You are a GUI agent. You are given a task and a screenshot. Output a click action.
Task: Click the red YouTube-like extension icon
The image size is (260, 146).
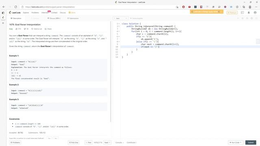tap(189, 7)
